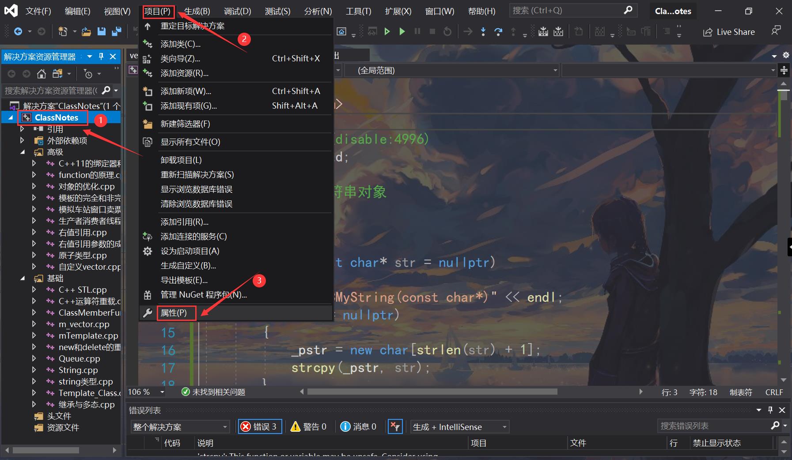Choose 属性(P) at the menu bottom
Viewport: 792px width, 460px height.
pyautogui.click(x=236, y=313)
